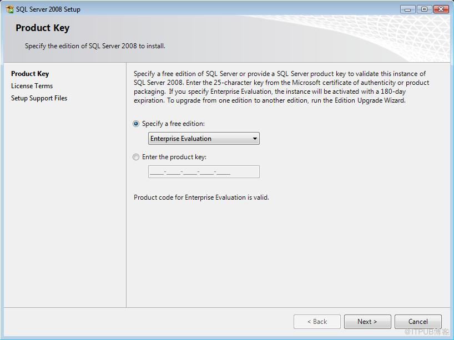Open the Enterprise Evaluation edition dropdown
This screenshot has height=340, width=454.
(x=204, y=139)
